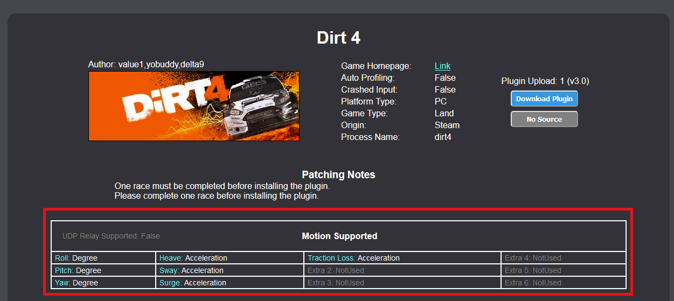Click the line 'One race must be completed before installing the plugin.'

(222, 186)
